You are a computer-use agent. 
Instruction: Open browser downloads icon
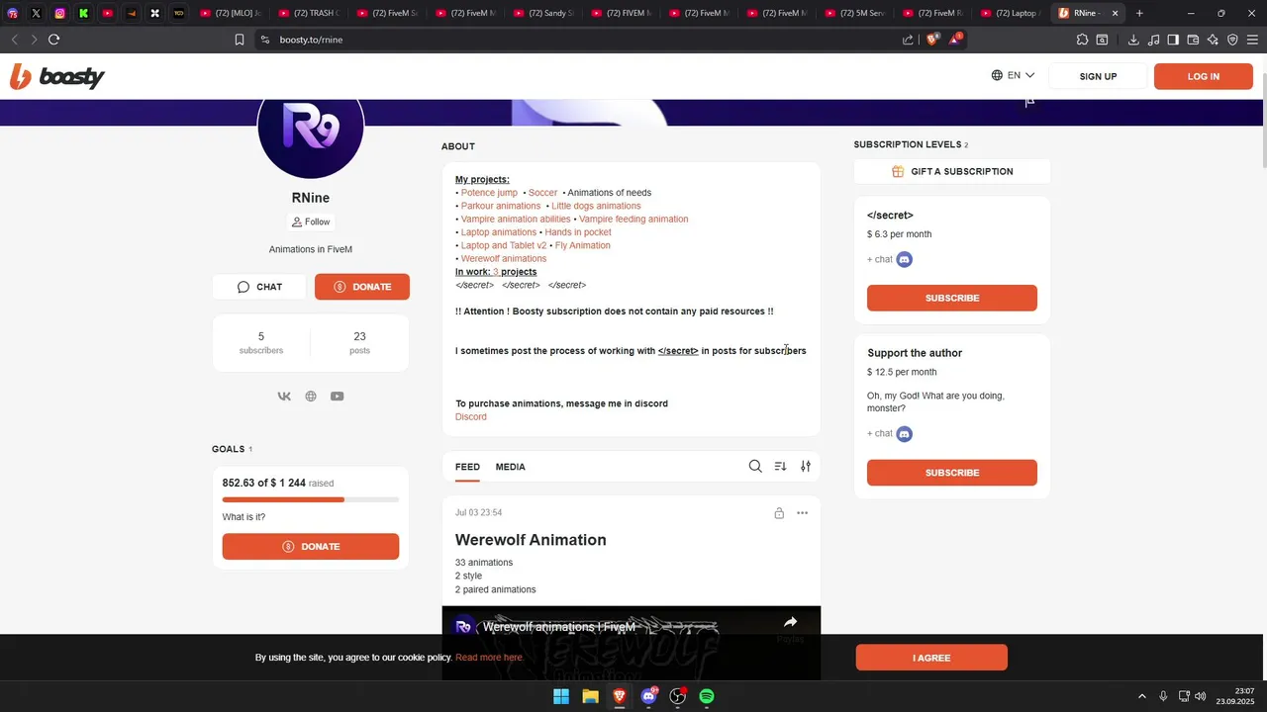1133,40
